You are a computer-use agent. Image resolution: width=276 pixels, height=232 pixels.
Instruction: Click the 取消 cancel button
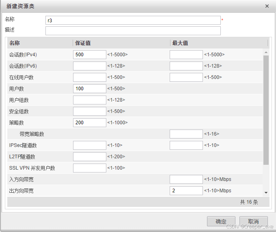point(253,221)
